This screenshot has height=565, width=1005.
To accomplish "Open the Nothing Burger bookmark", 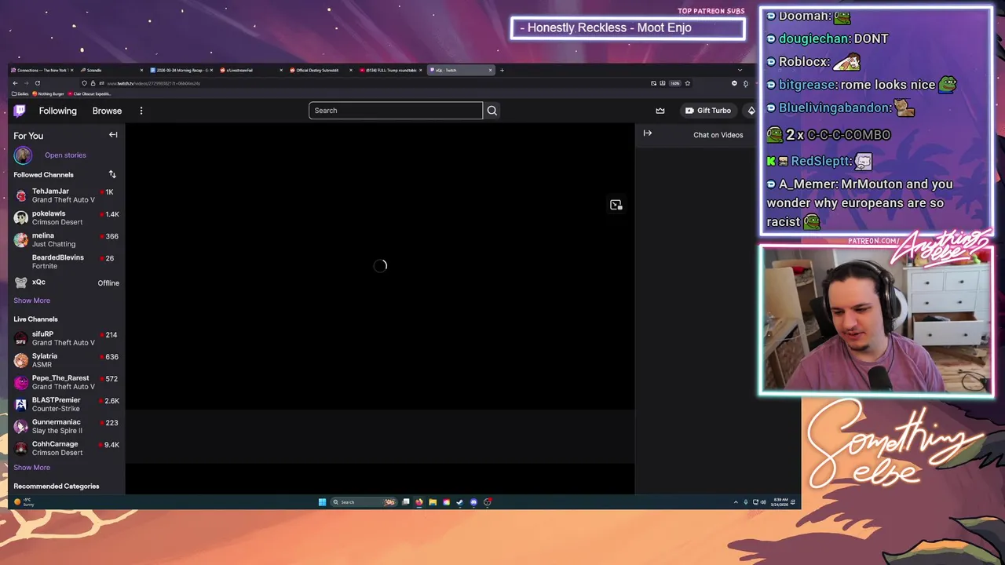I will [49, 94].
